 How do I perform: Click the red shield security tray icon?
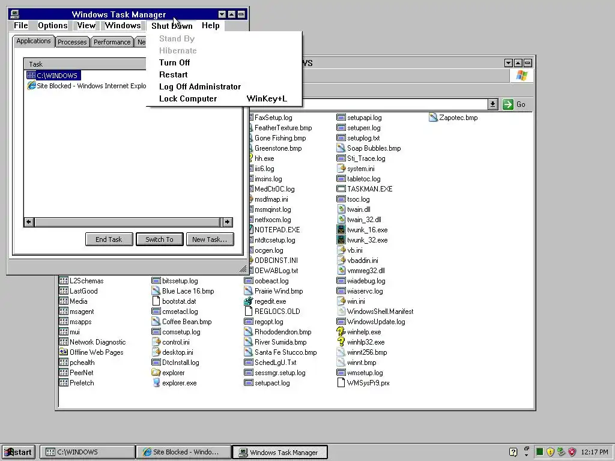(x=572, y=453)
